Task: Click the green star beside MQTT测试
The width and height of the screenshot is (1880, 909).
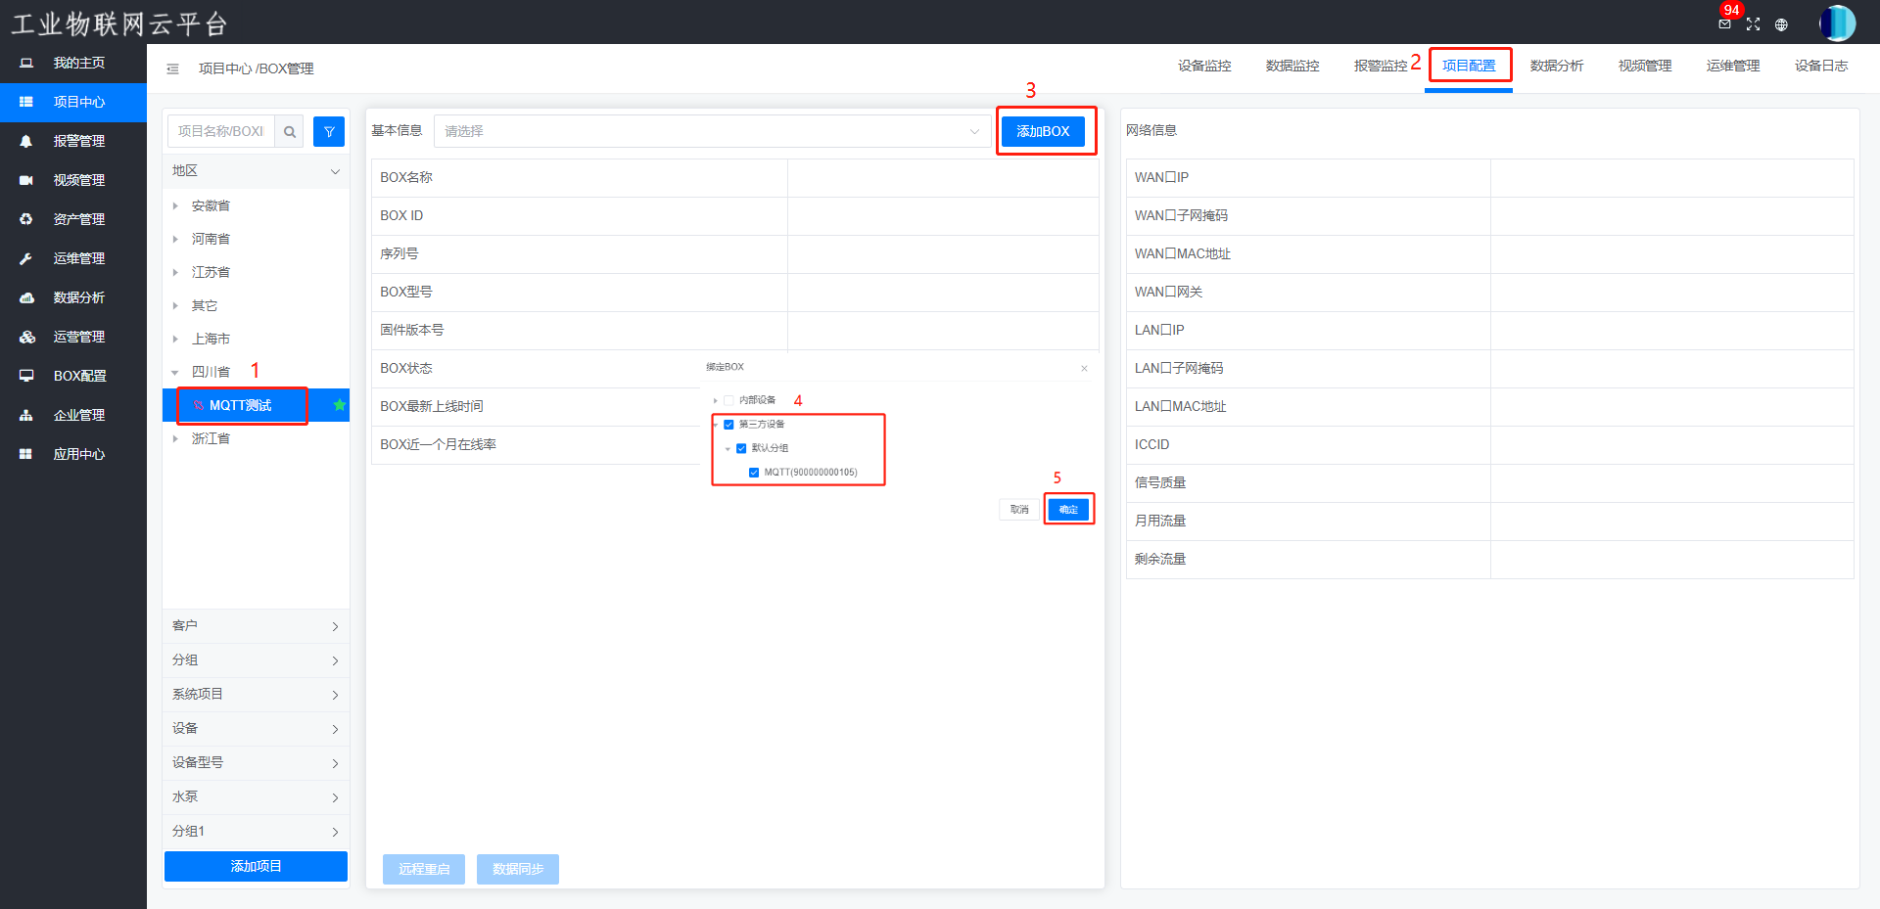Action: 339,405
